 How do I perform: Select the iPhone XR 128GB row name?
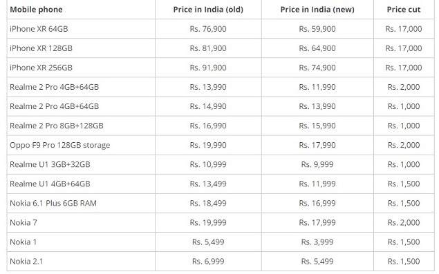41,48
